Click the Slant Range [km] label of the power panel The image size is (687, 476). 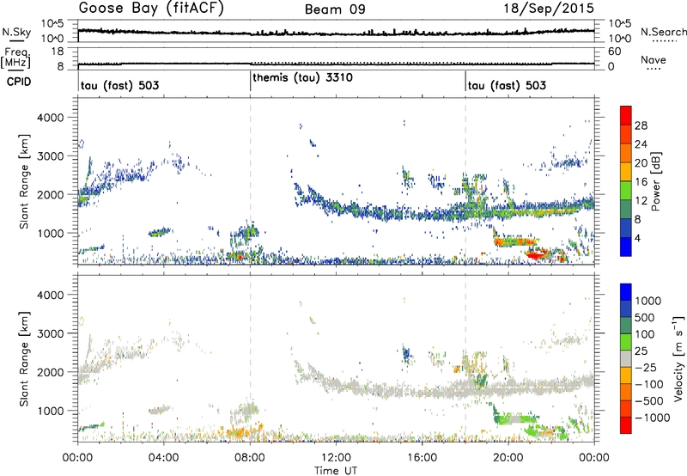24,182
